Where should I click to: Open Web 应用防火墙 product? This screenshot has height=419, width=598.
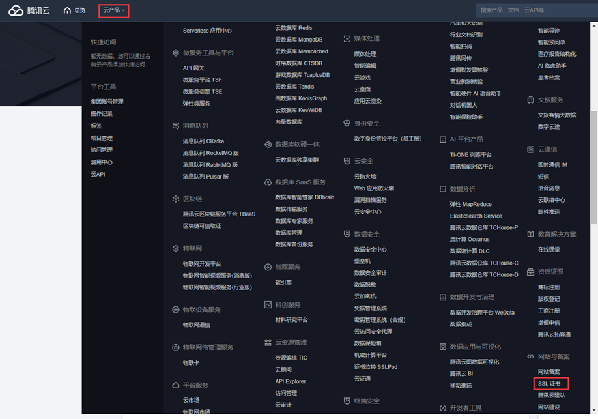click(x=374, y=188)
